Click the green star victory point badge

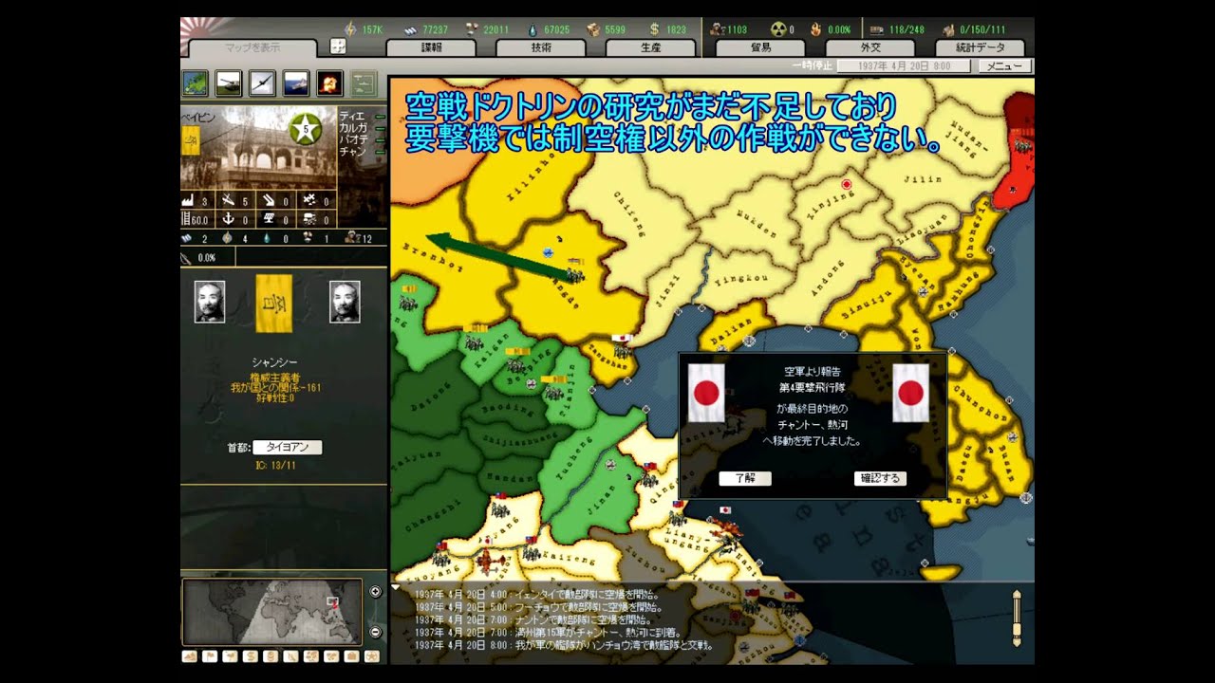pos(305,129)
